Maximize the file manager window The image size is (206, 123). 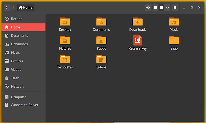click(192, 7)
